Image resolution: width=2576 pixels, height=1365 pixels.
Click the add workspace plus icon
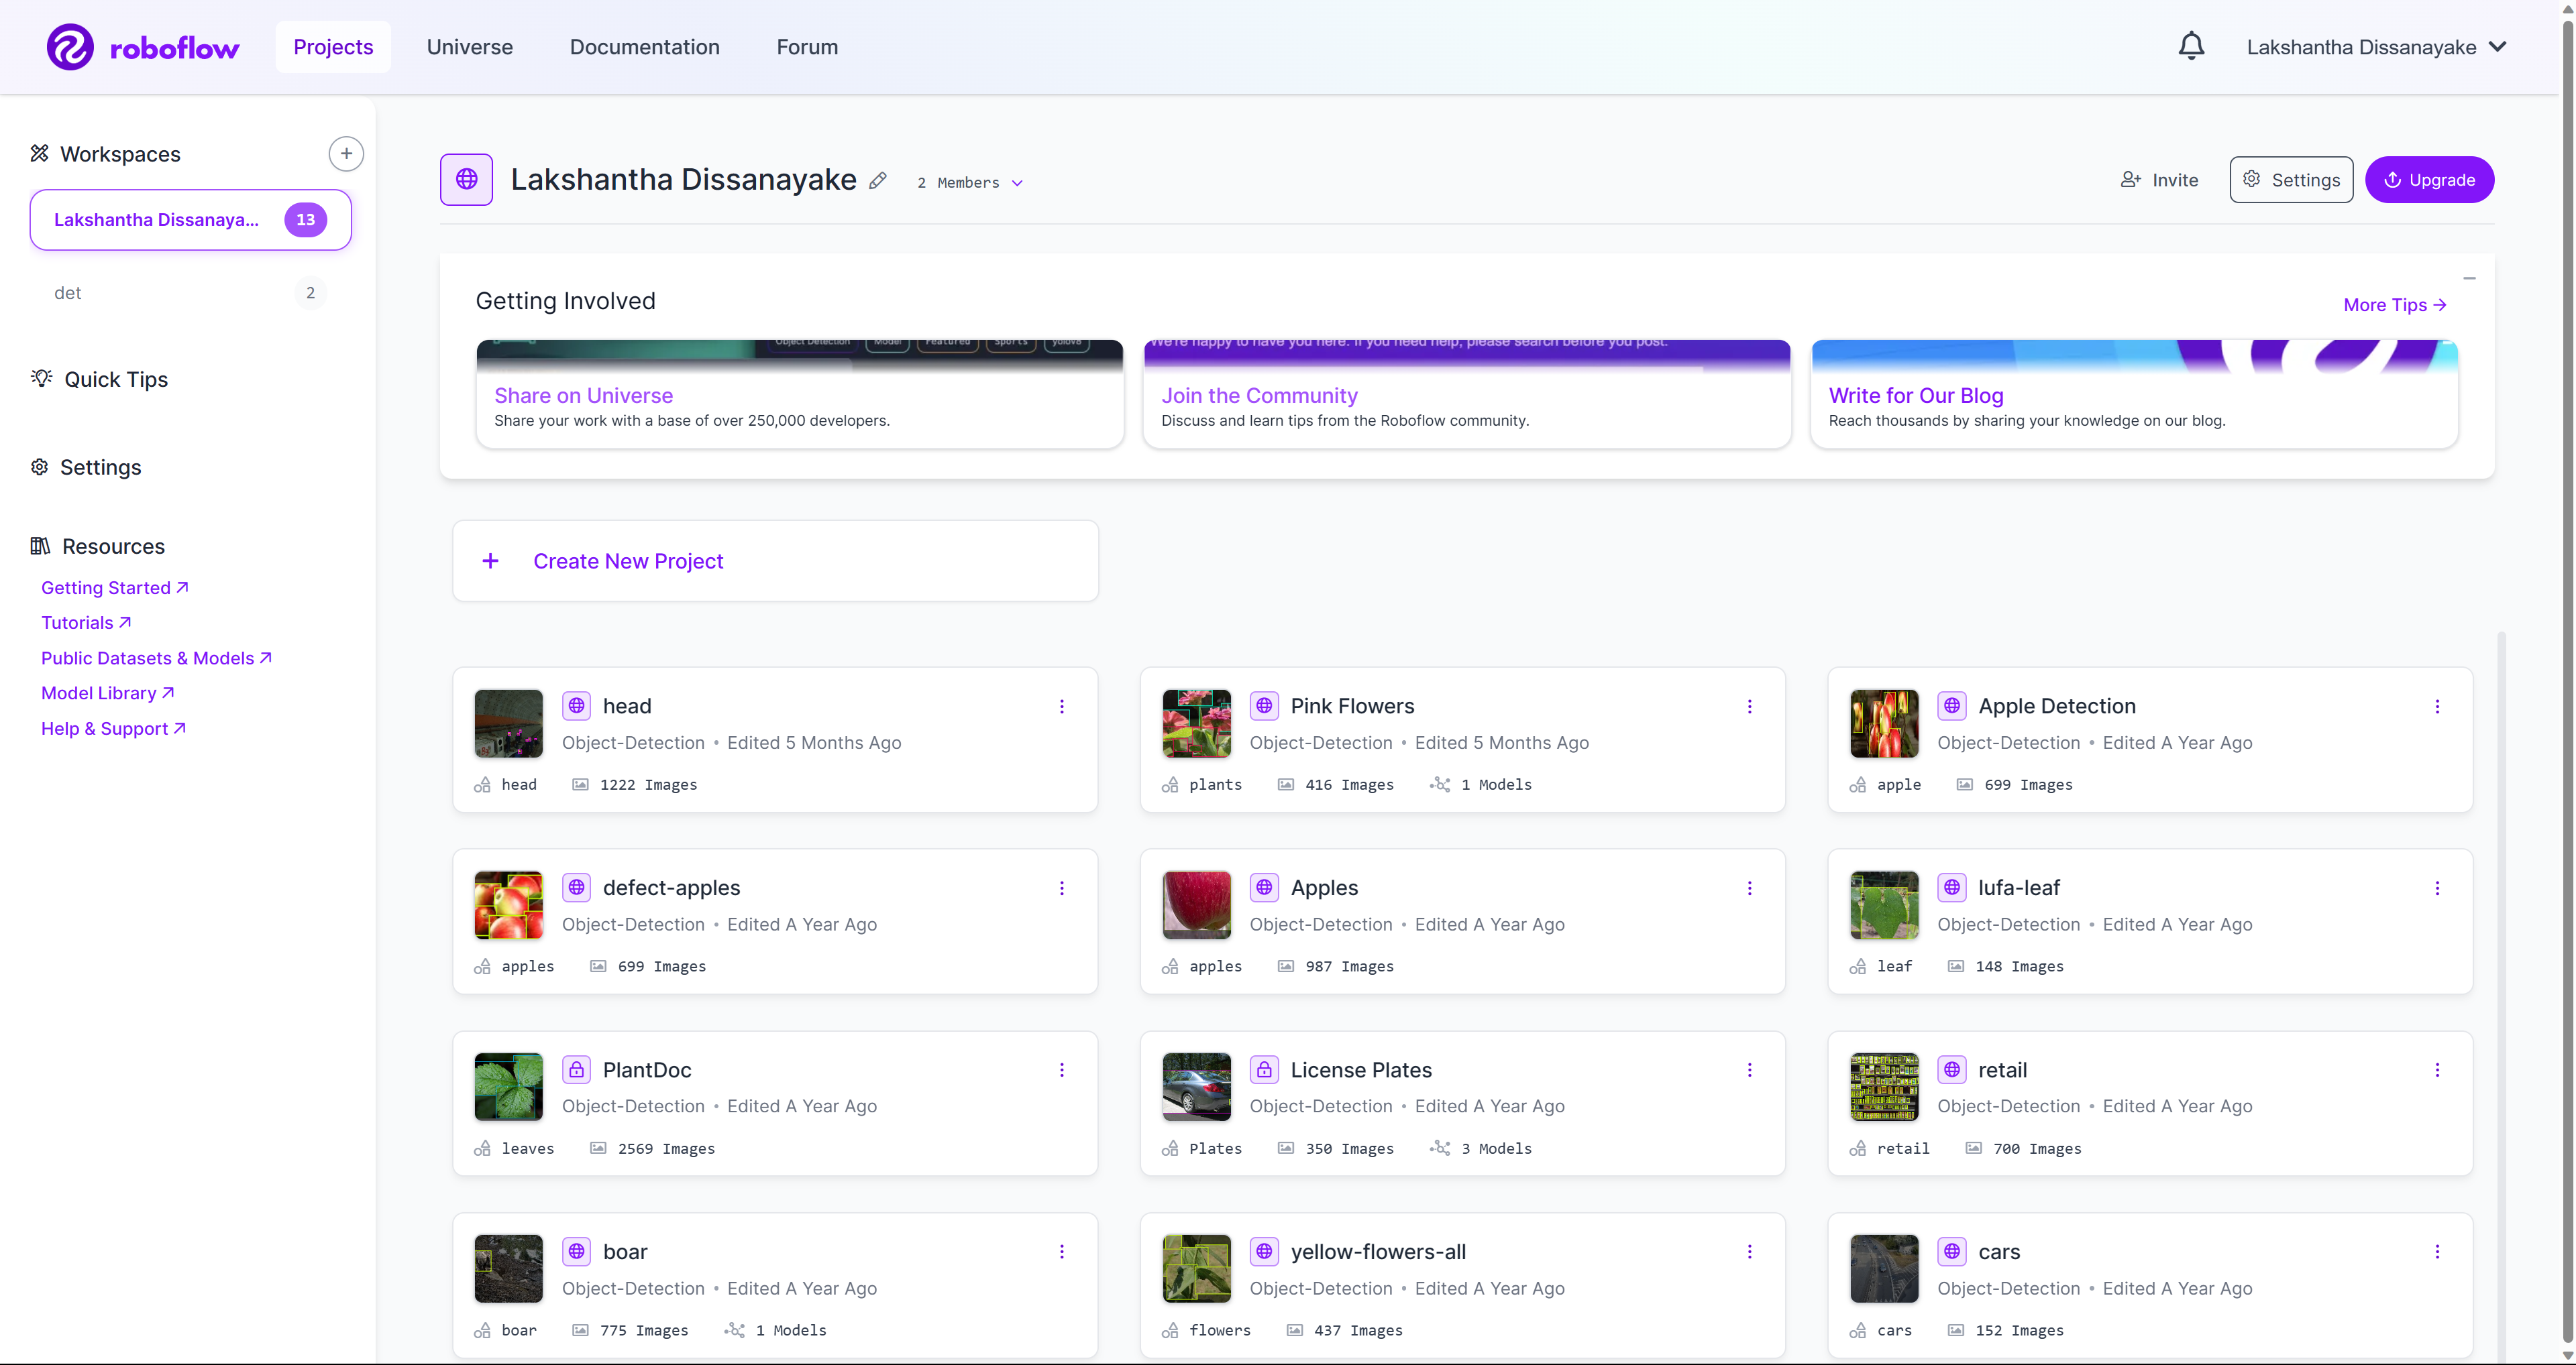click(346, 154)
